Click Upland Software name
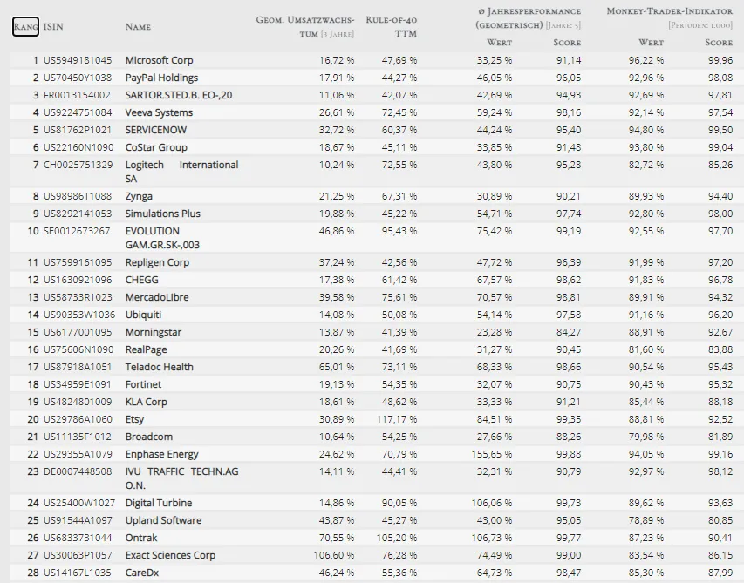 [163, 520]
